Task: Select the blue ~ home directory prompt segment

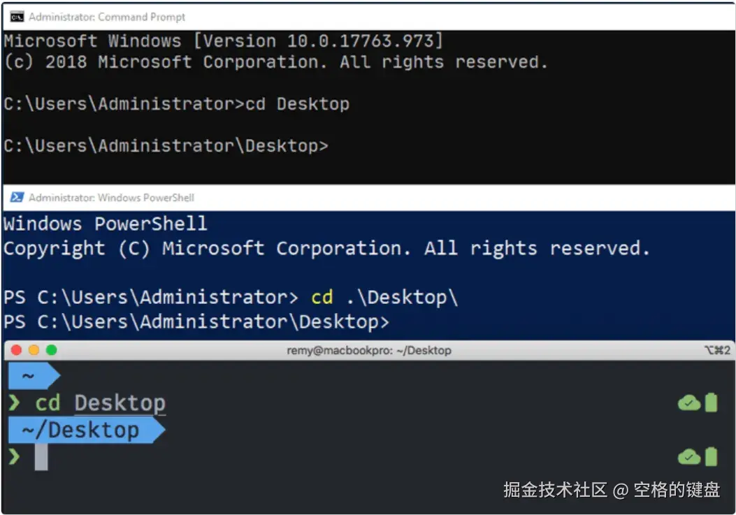Action: click(x=29, y=376)
